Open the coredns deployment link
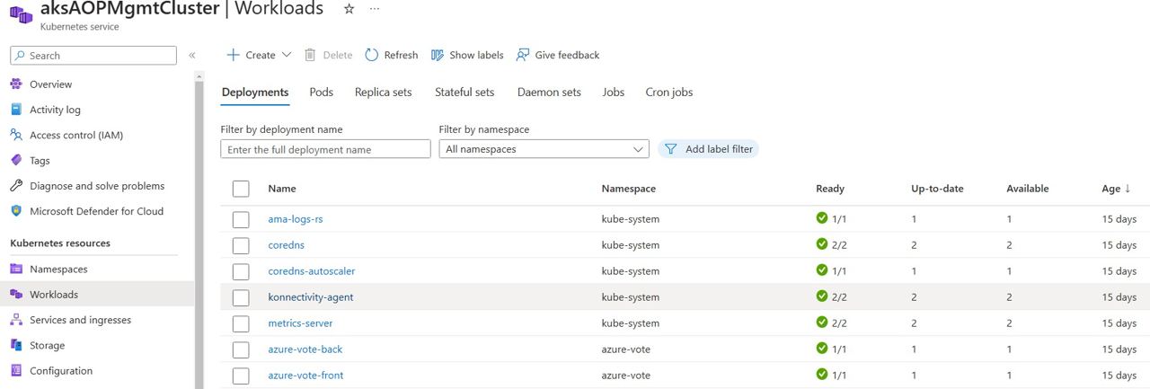 [287, 245]
